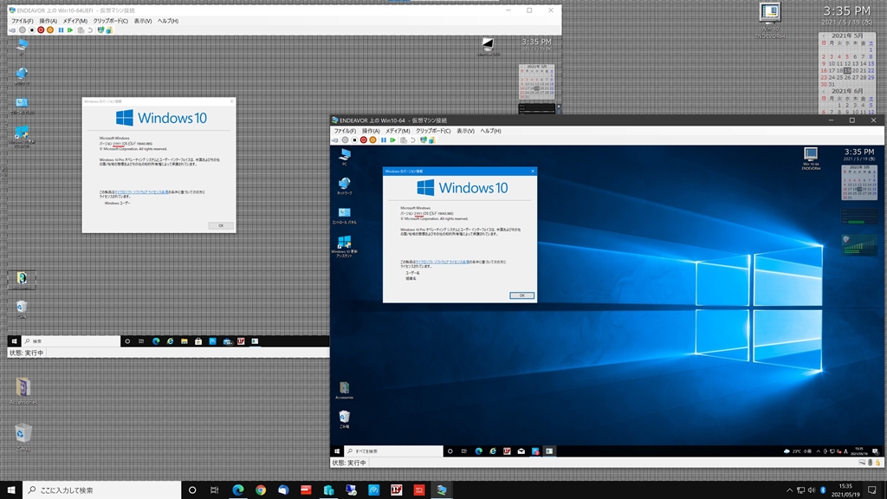The width and height of the screenshot is (887, 499).
Task: Expand host system tray hidden icons chevron
Action: tap(789, 490)
